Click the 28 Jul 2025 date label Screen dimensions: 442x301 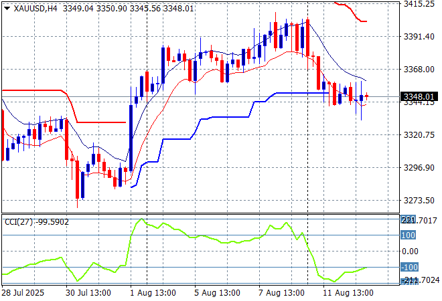tap(23, 293)
